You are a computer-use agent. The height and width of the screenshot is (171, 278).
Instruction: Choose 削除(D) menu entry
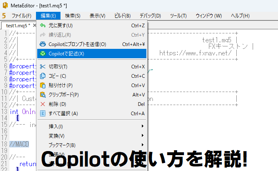pos(92,104)
